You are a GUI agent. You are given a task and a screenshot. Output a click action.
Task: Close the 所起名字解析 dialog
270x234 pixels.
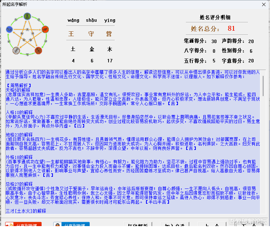[x=263, y=4]
